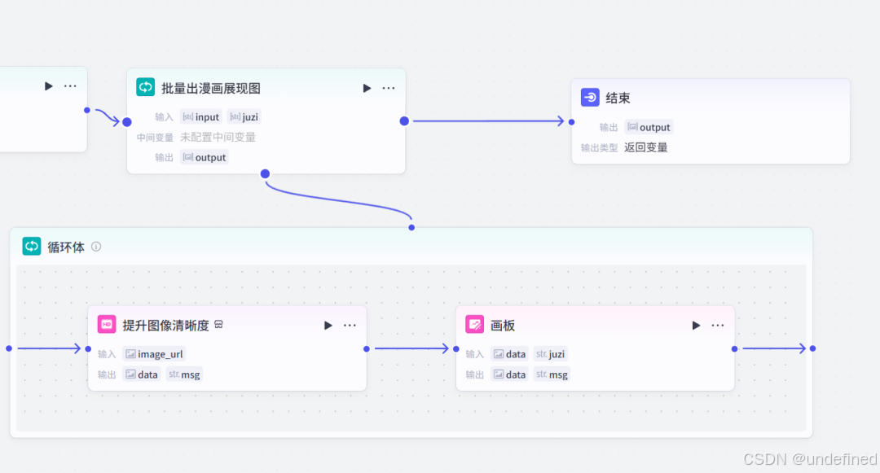
Task: Open more options for 提升图像清晰度 node
Action: click(x=350, y=325)
